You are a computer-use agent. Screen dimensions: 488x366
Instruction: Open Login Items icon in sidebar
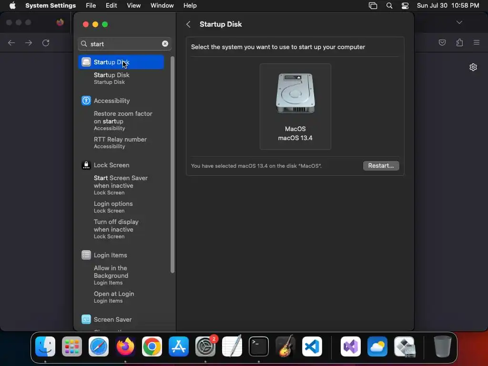tap(86, 255)
